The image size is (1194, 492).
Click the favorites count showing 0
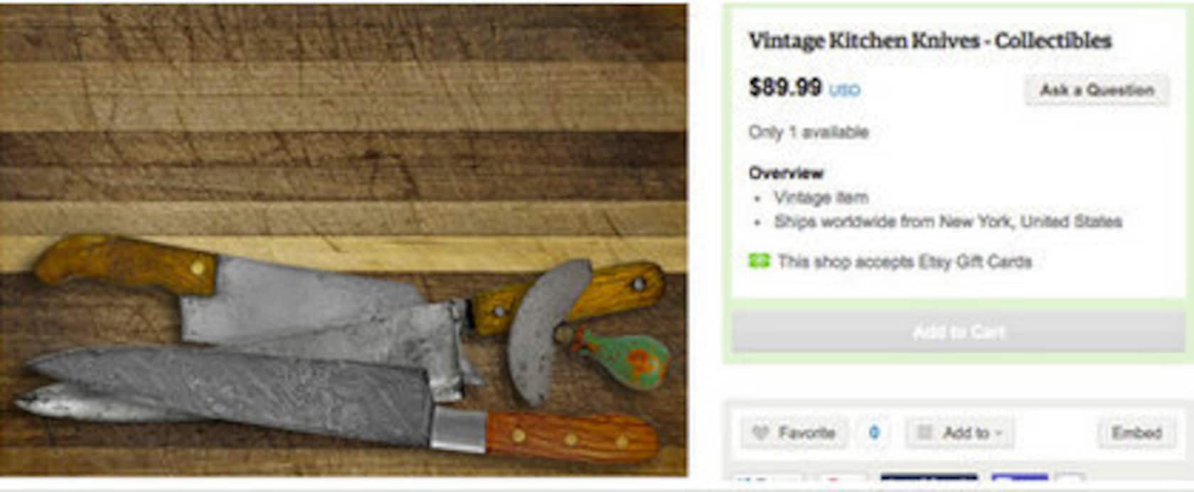tap(874, 433)
